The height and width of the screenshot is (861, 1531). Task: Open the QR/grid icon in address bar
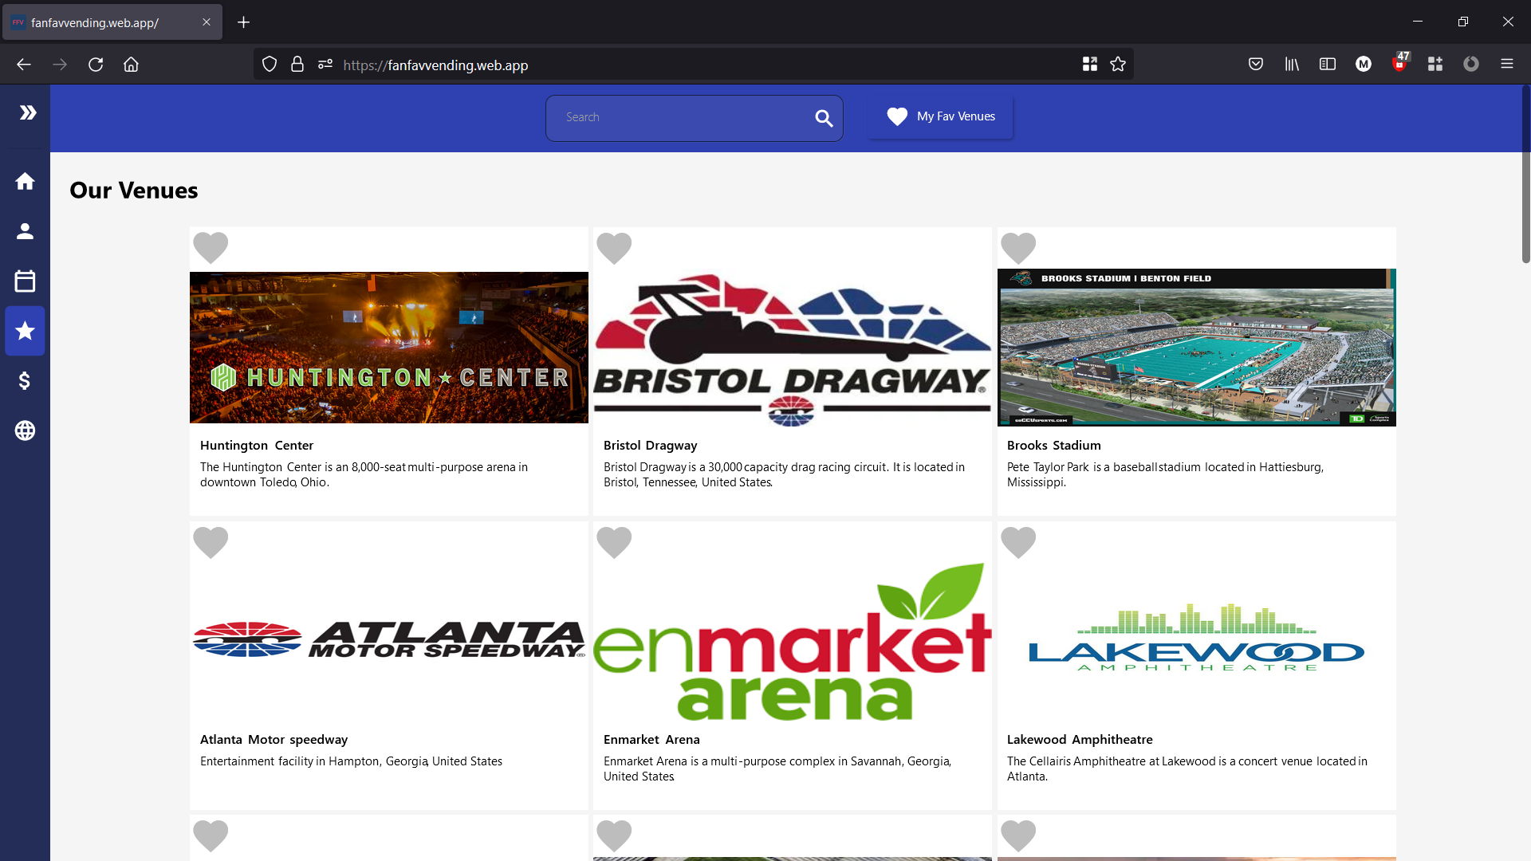tap(1090, 65)
